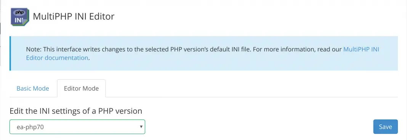Click the MultiPHP INI Editor page title
The height and width of the screenshot is (140, 407).
pos(74,17)
